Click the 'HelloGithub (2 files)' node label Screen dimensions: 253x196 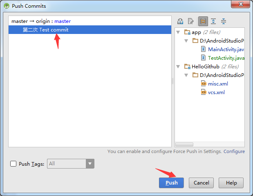pos(215,67)
